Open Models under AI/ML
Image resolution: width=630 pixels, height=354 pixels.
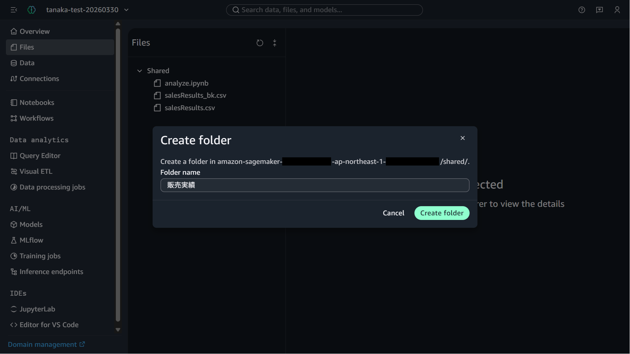click(x=60, y=225)
